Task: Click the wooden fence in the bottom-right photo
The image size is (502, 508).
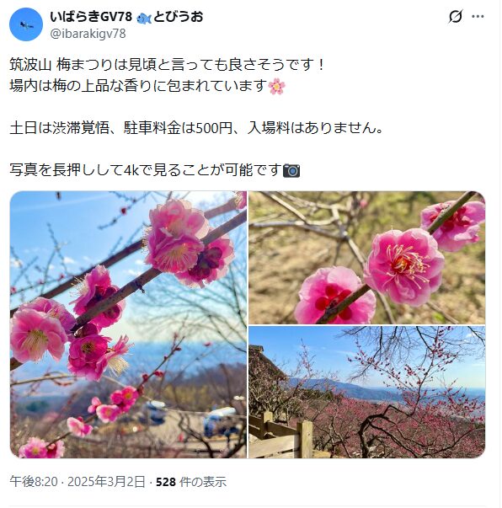Action: point(282,436)
